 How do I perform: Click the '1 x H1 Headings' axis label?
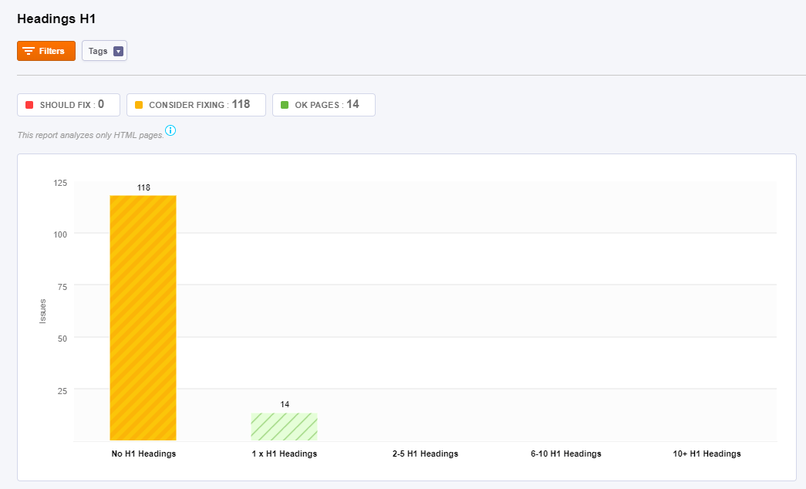285,454
